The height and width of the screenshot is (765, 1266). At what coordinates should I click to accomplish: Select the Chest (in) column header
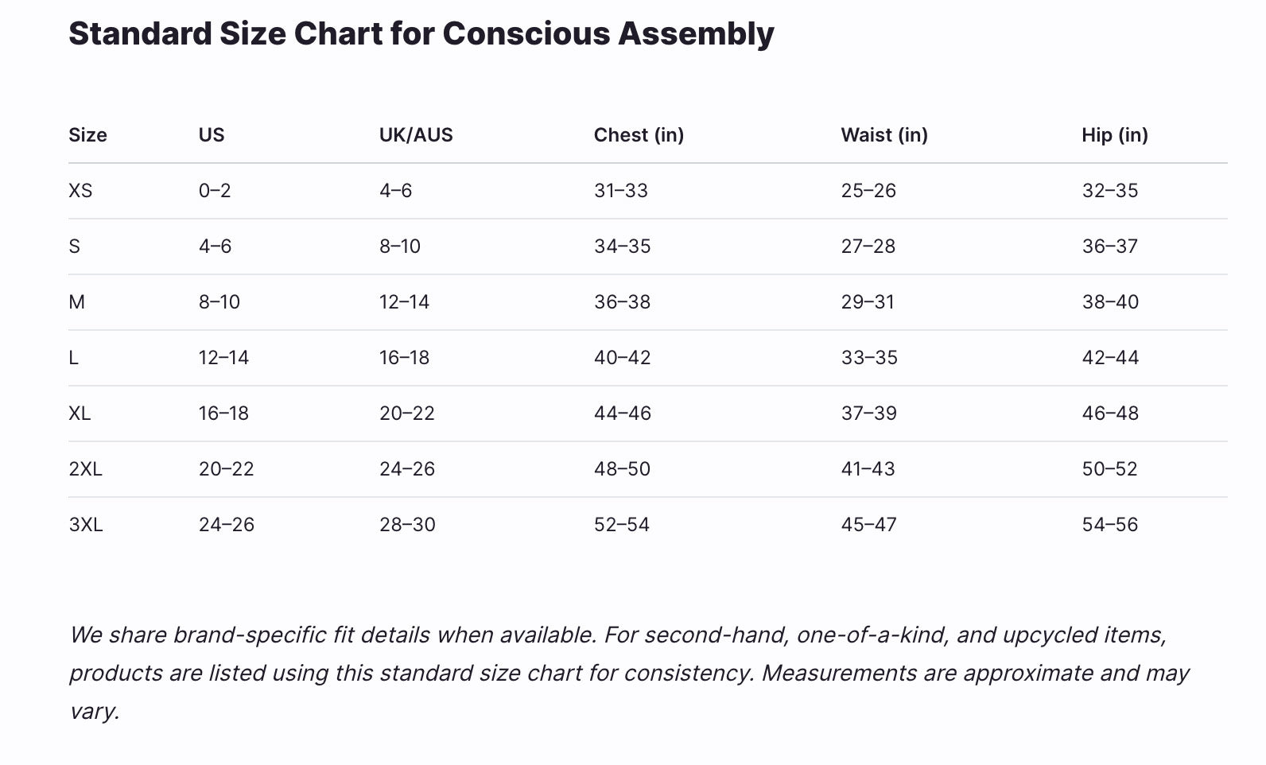tap(639, 135)
